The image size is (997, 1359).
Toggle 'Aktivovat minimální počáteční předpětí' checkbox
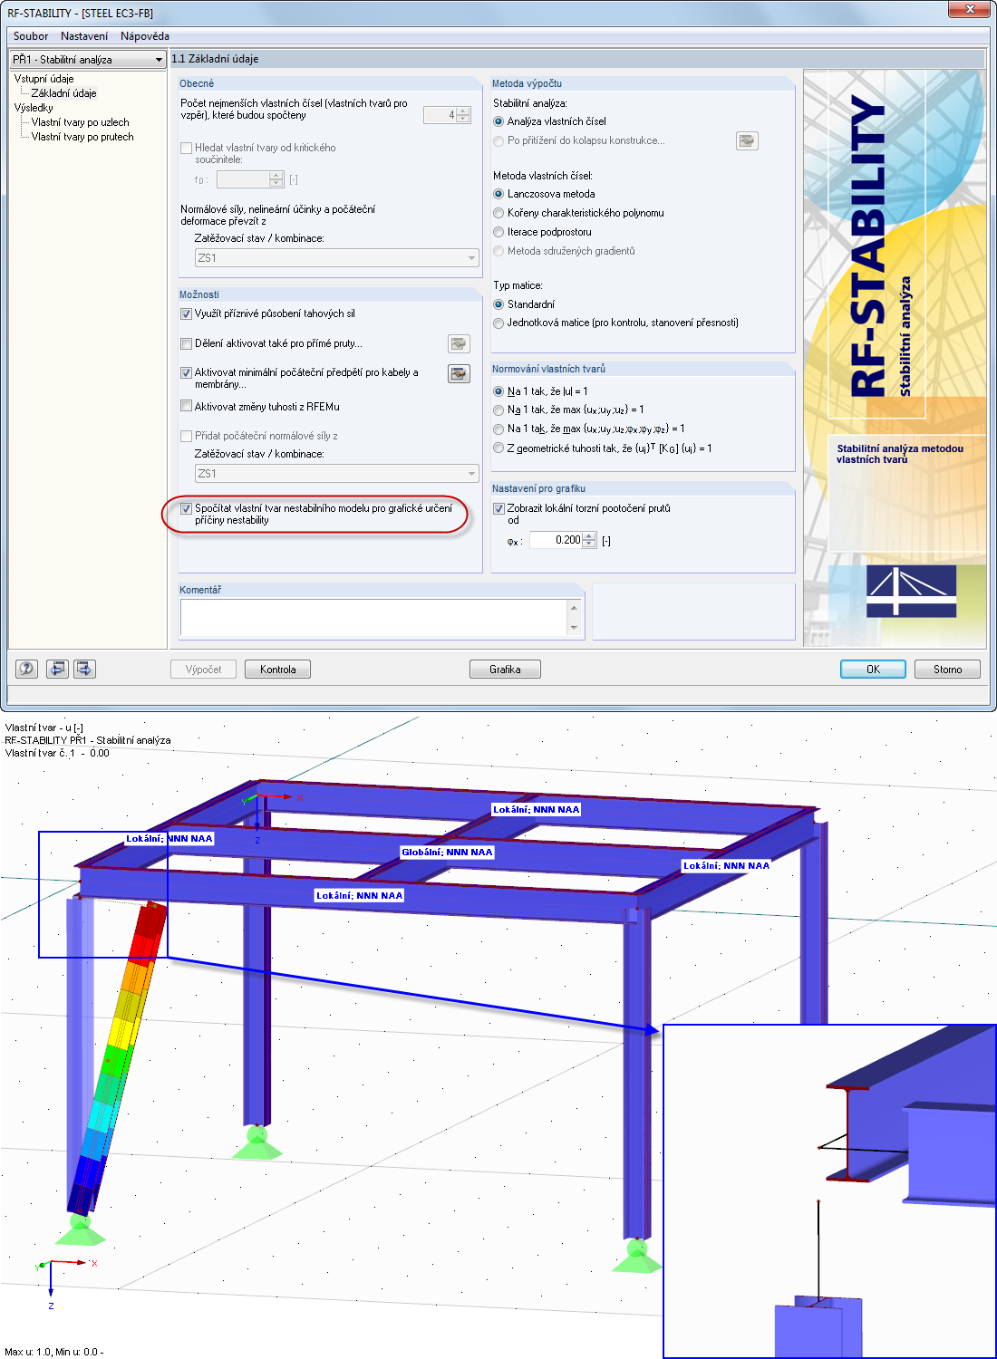click(x=187, y=372)
